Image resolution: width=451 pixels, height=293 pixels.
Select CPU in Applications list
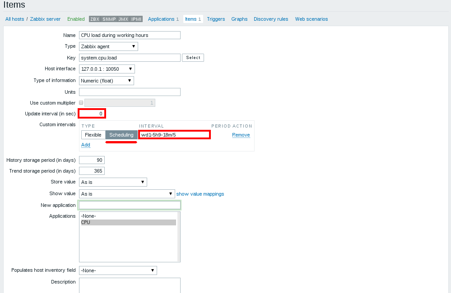[129, 222]
